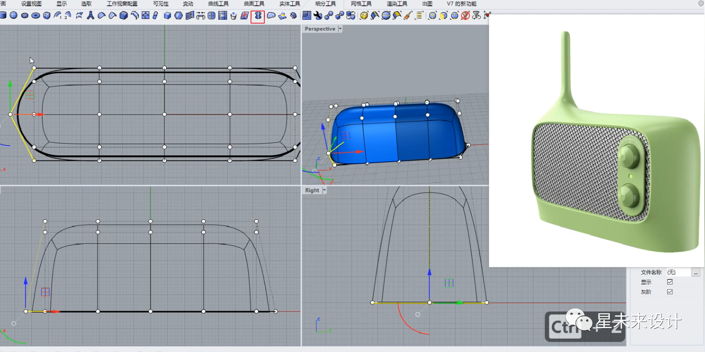Click the yellow SubD box selection icon
The width and height of the screenshot is (705, 352).
(x=364, y=15)
